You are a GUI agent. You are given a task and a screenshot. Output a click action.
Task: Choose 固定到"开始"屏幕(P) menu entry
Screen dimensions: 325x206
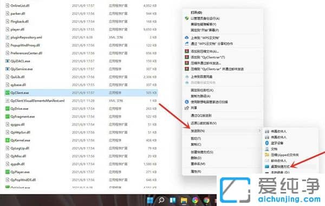[x=205, y=30]
